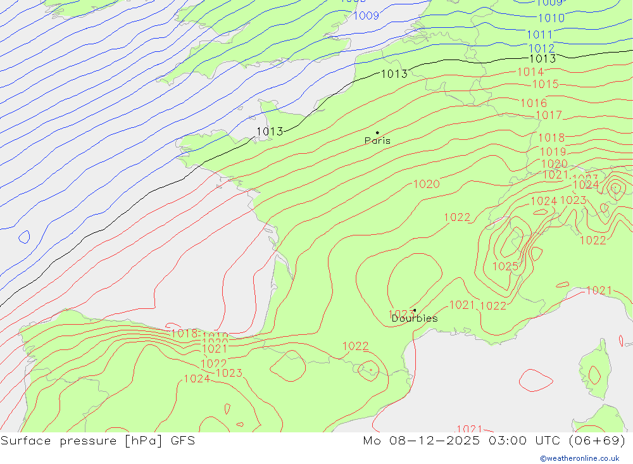Click the blue 1011 isobar label

click(540, 35)
